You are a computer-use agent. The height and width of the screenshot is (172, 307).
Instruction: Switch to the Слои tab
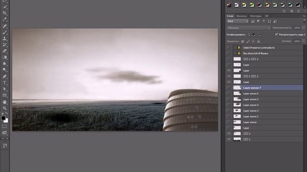[230, 16]
